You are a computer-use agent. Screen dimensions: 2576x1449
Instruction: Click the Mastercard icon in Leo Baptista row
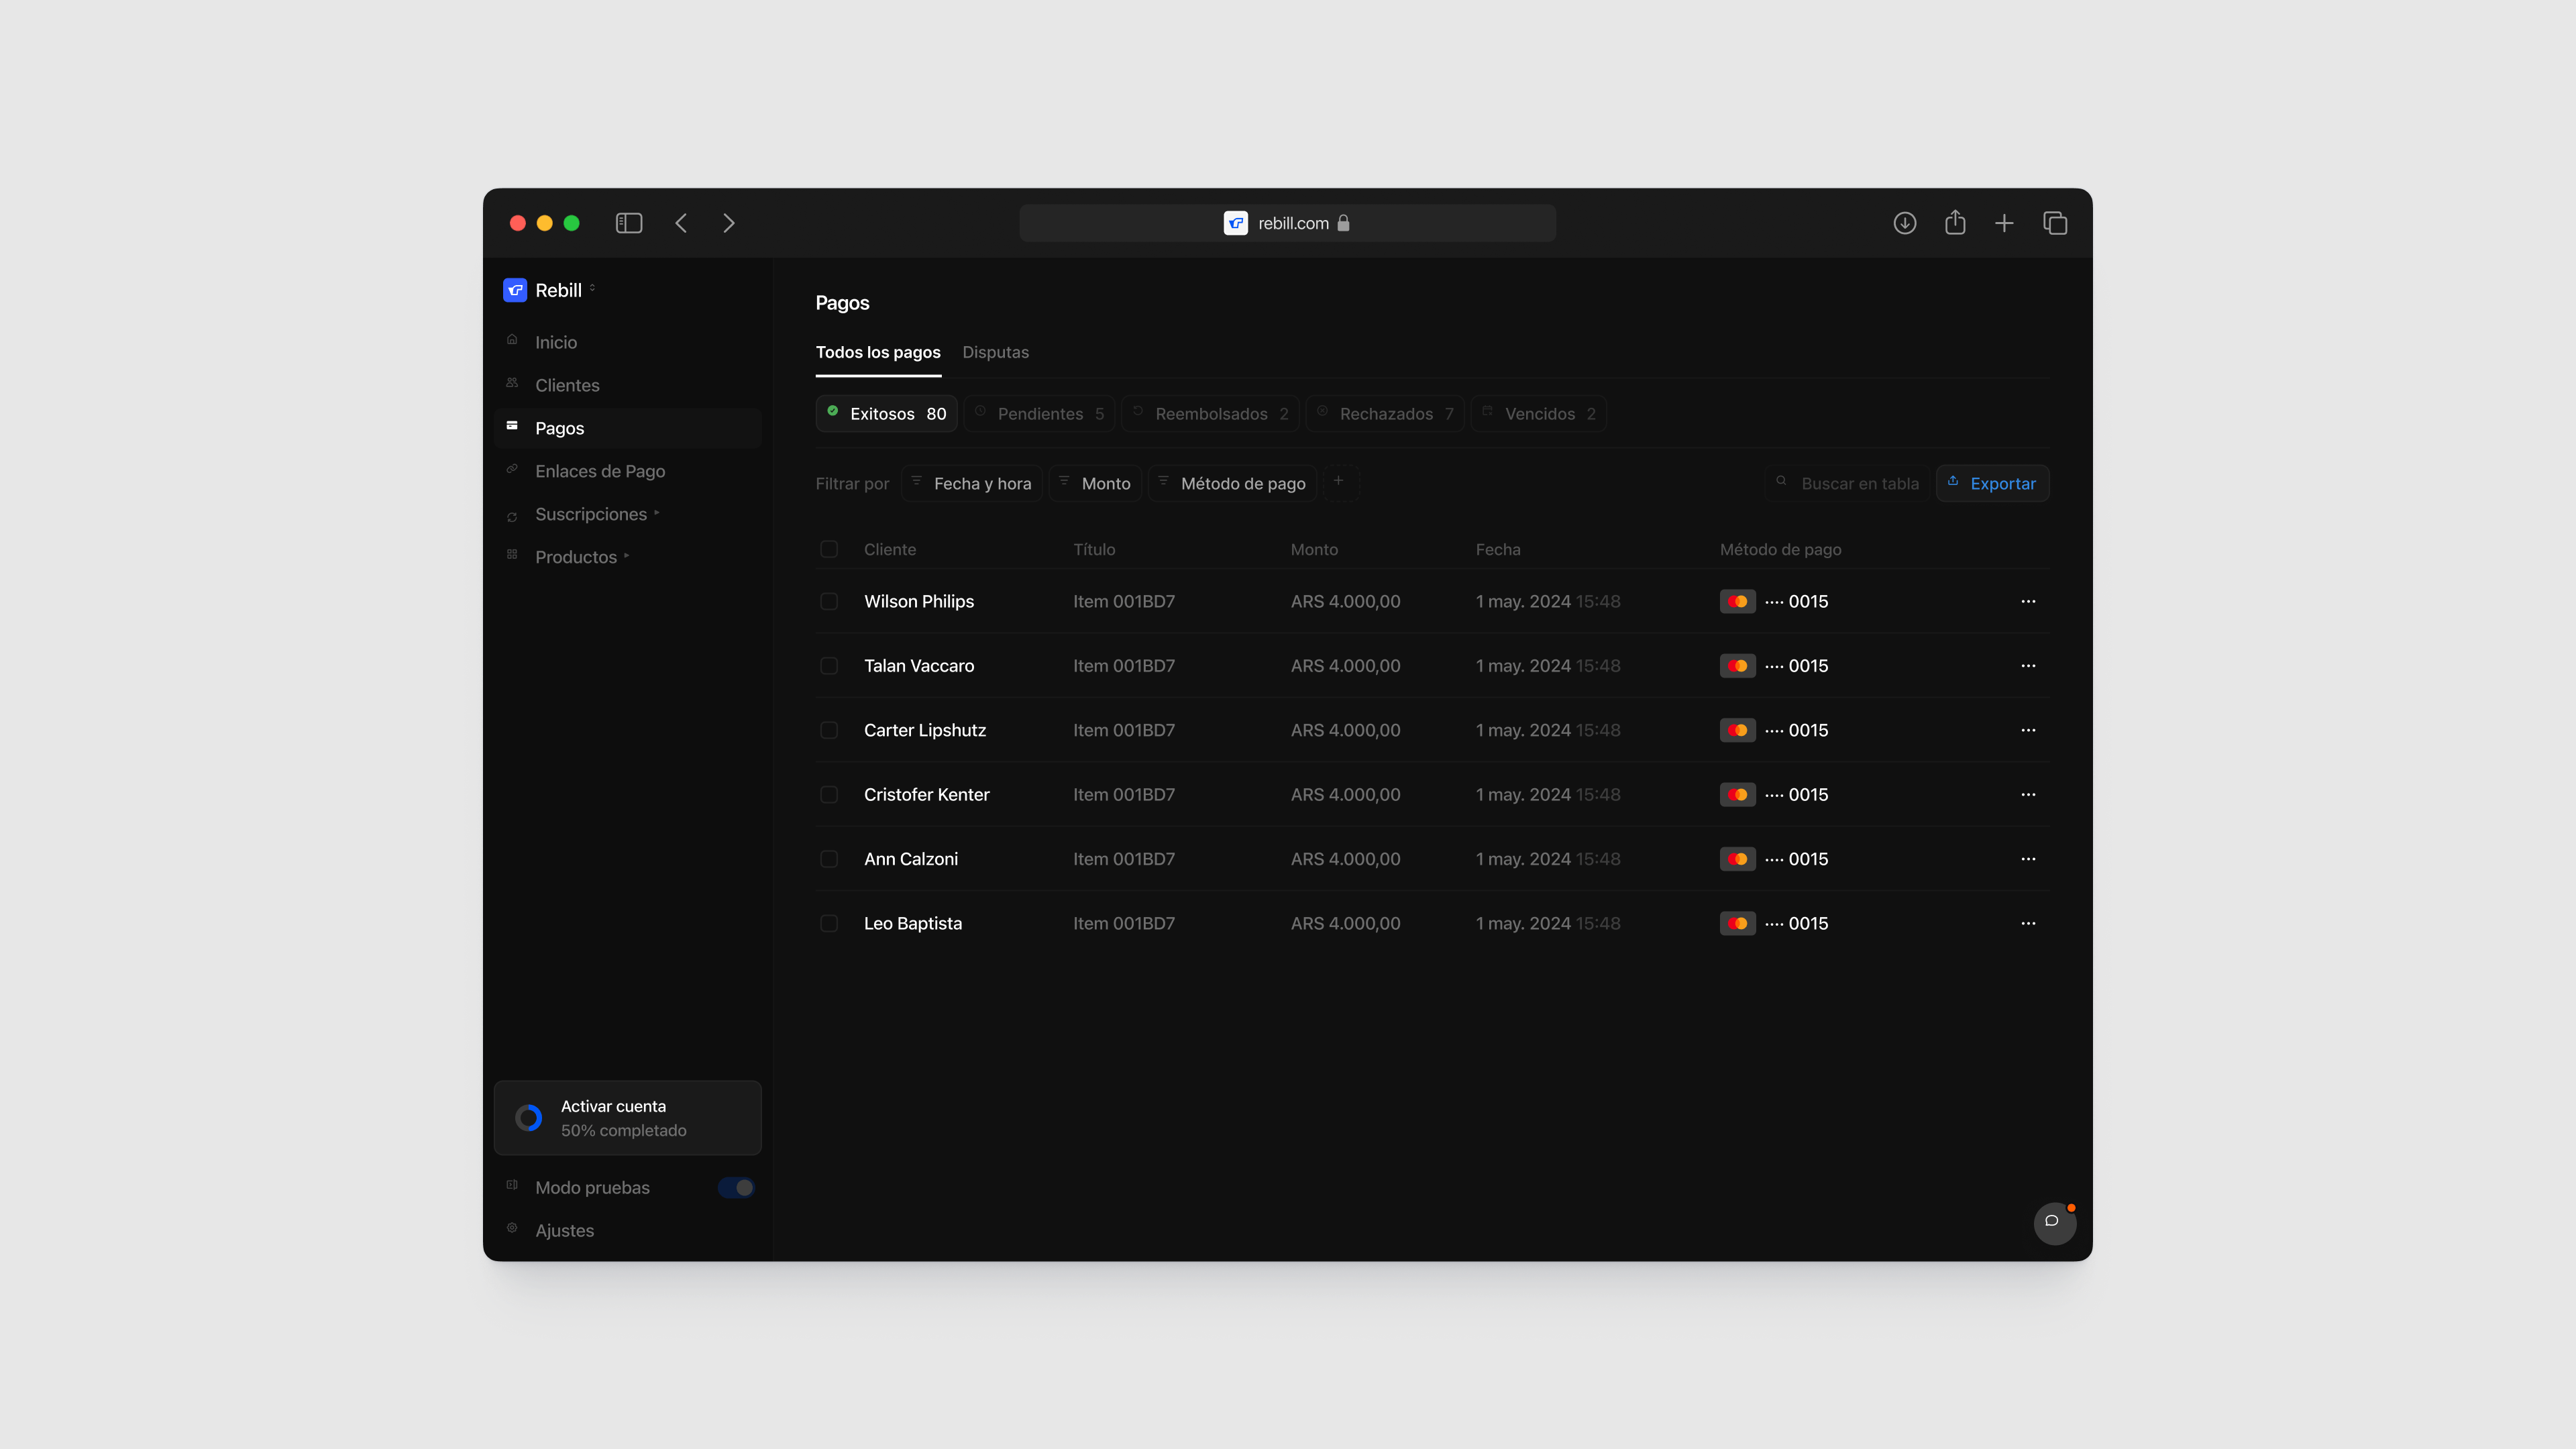pos(1738,924)
